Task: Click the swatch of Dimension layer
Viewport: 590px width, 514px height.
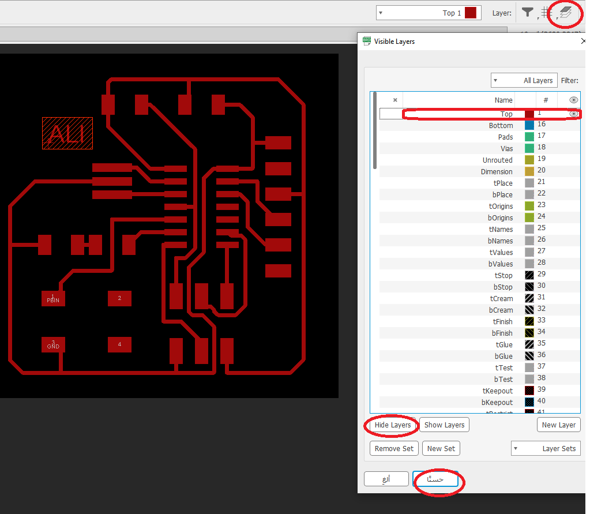Action: tap(529, 171)
